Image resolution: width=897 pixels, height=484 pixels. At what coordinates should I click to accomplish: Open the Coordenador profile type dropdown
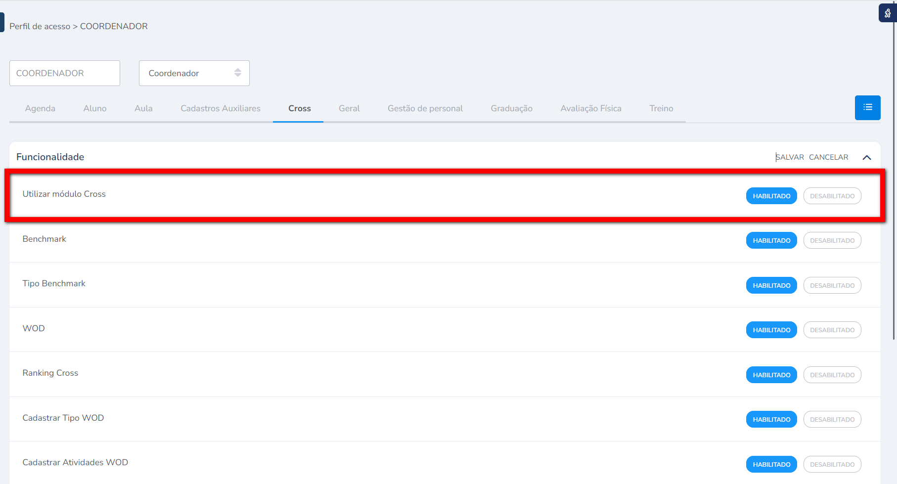194,73
